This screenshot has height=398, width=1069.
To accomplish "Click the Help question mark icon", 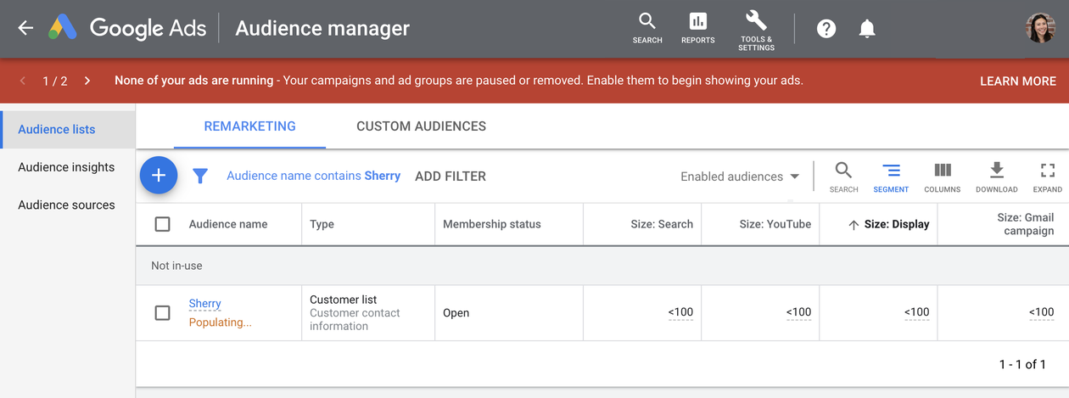I will pyautogui.click(x=826, y=29).
